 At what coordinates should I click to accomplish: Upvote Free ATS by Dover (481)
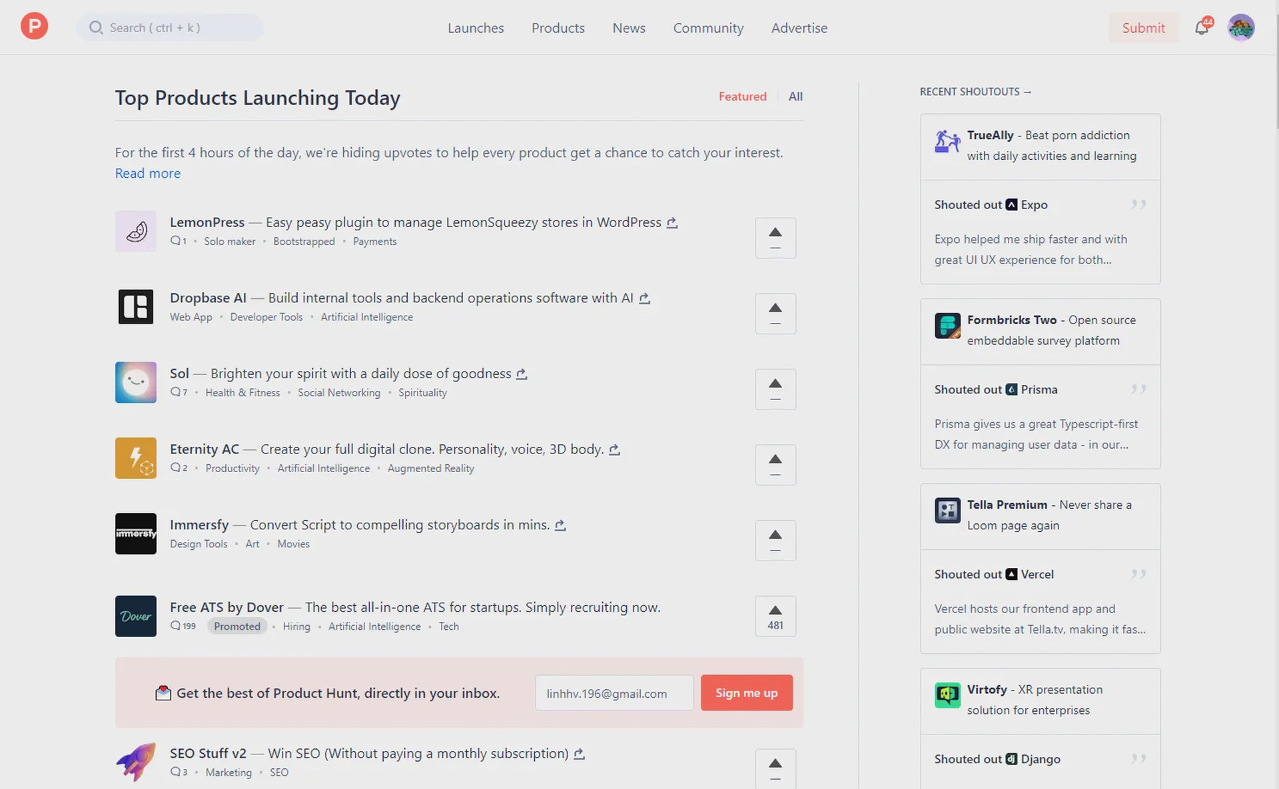tap(775, 616)
